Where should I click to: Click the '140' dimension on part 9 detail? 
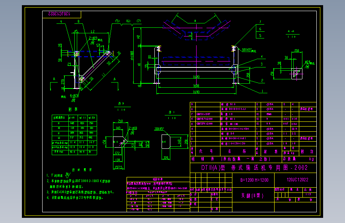[118, 128]
